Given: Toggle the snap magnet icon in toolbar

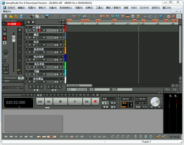Looking at the screenshot, I should point(74,16).
